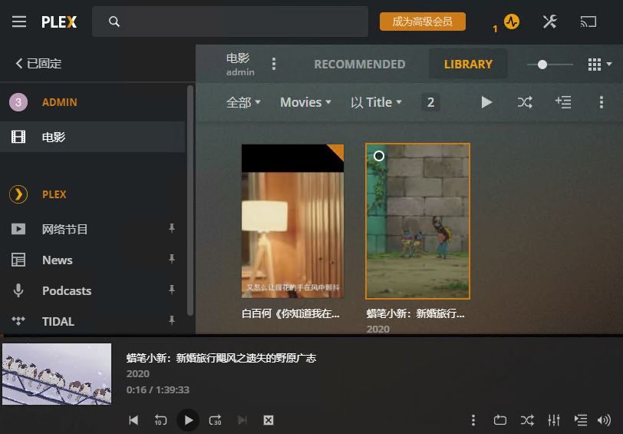
Task: Toggle selection circle on 蜡笔小新 poster
Action: point(379,156)
